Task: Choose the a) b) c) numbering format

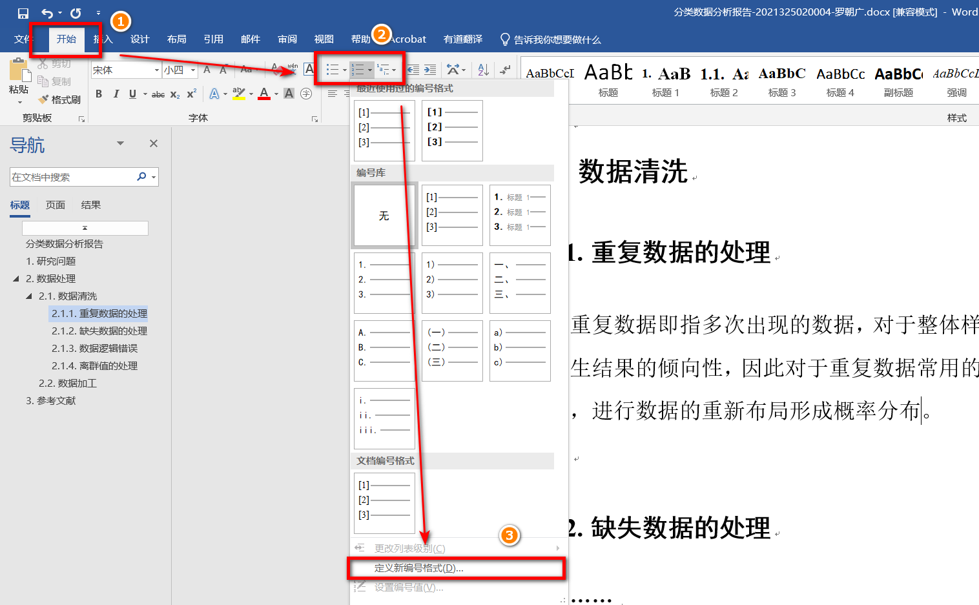Action: pyautogui.click(x=520, y=351)
